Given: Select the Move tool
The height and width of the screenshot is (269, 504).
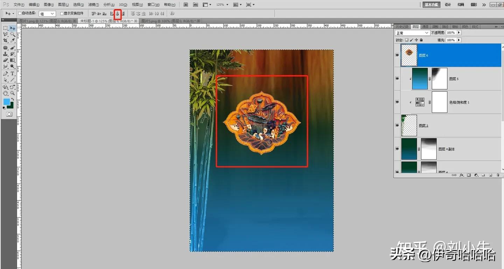Looking at the screenshot, I should (12, 28).
